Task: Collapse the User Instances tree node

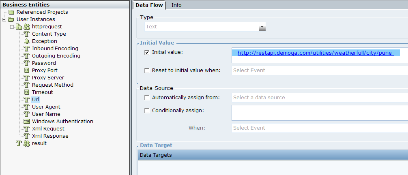Action: pos(4,19)
